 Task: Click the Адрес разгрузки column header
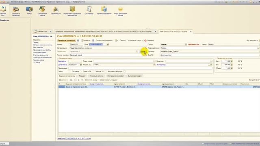(173, 84)
